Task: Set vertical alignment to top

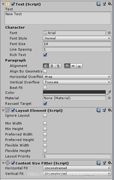Action: [x=67, y=66]
